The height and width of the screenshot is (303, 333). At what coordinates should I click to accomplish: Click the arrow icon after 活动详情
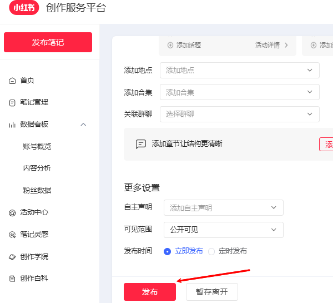[286, 45]
